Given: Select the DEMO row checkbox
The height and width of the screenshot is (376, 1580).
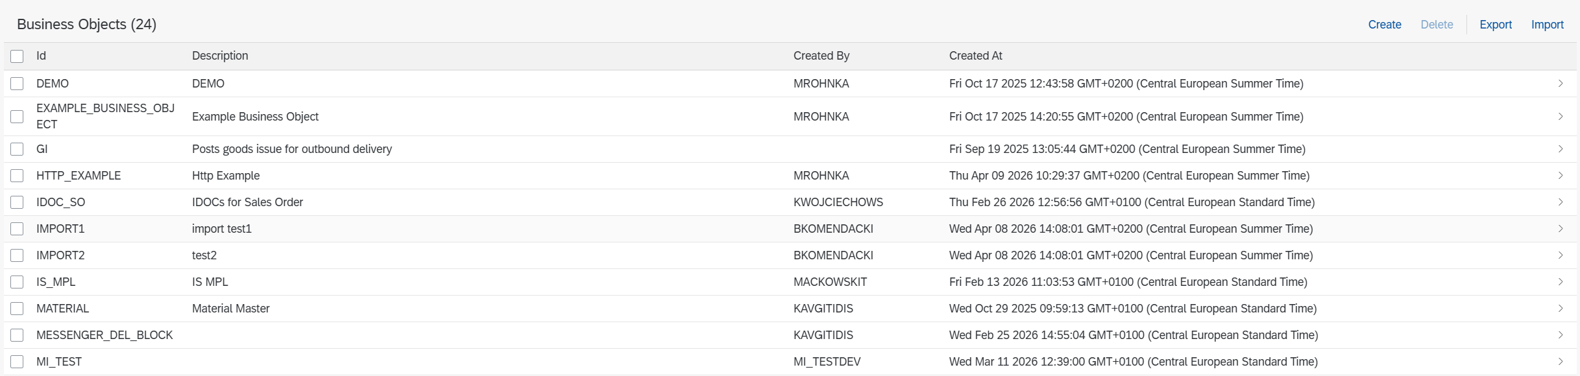Looking at the screenshot, I should [x=18, y=84].
